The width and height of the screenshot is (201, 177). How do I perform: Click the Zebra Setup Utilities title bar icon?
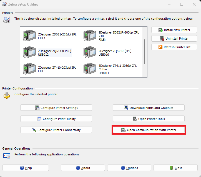[x=5, y=4]
